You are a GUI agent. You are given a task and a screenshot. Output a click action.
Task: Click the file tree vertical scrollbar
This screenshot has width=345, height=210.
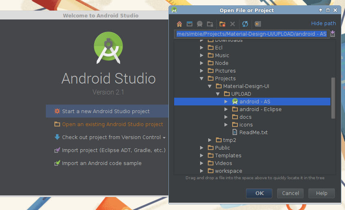[333, 98]
